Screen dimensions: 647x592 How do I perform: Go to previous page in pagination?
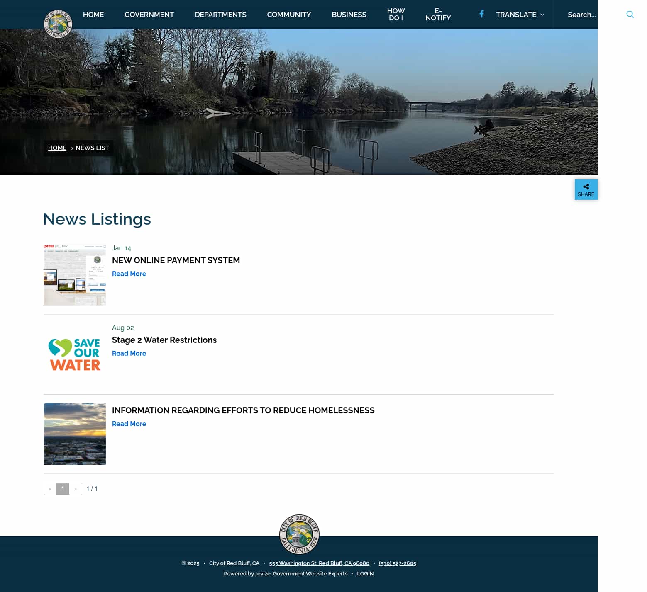coord(50,489)
